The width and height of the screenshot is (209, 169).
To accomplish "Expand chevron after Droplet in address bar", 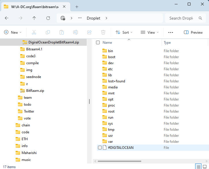I will click(106, 18).
